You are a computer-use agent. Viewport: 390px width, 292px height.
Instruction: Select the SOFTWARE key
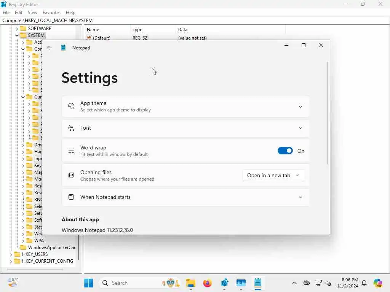pyautogui.click(x=39, y=28)
